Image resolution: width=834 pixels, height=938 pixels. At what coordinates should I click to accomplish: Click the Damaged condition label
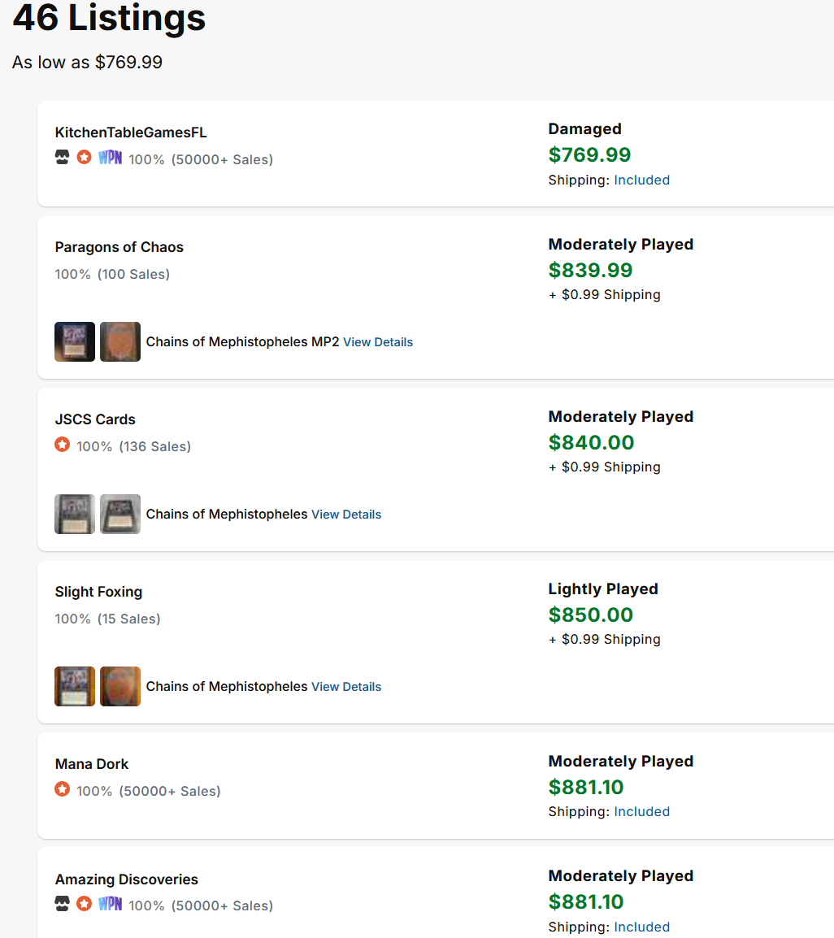tap(585, 128)
